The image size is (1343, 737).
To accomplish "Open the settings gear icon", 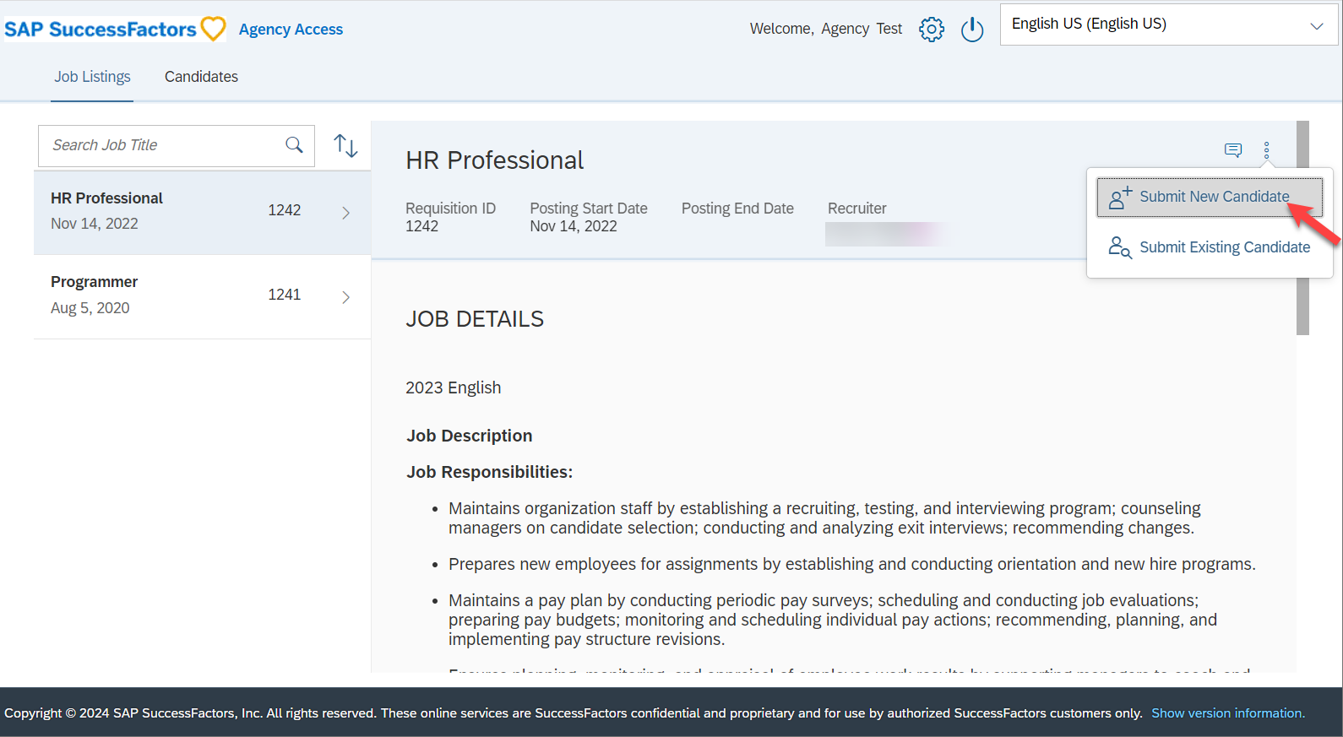I will click(932, 29).
